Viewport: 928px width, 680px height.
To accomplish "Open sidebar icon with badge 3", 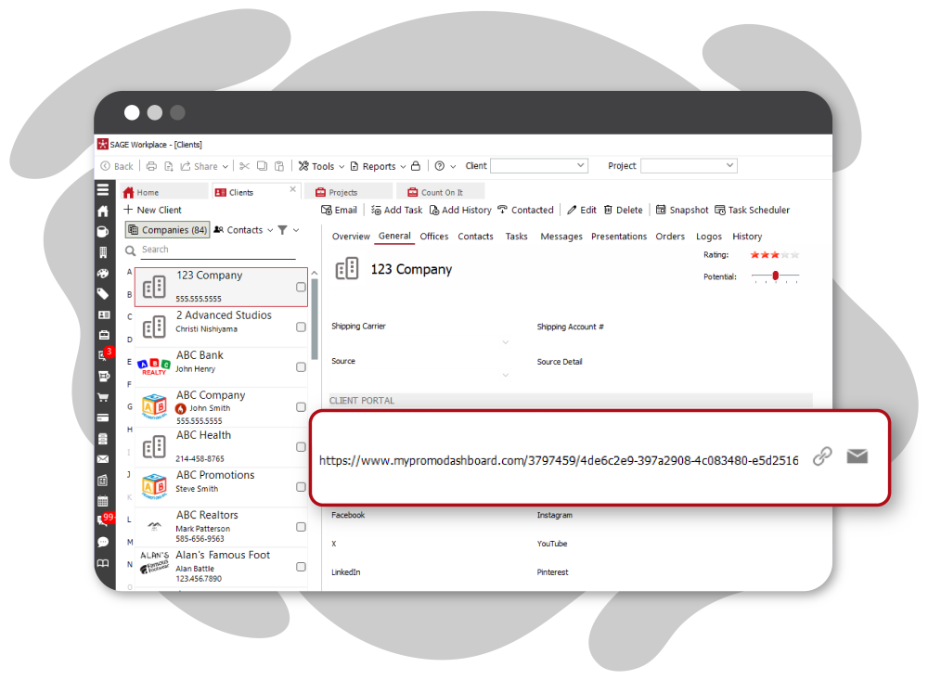I will pyautogui.click(x=104, y=354).
